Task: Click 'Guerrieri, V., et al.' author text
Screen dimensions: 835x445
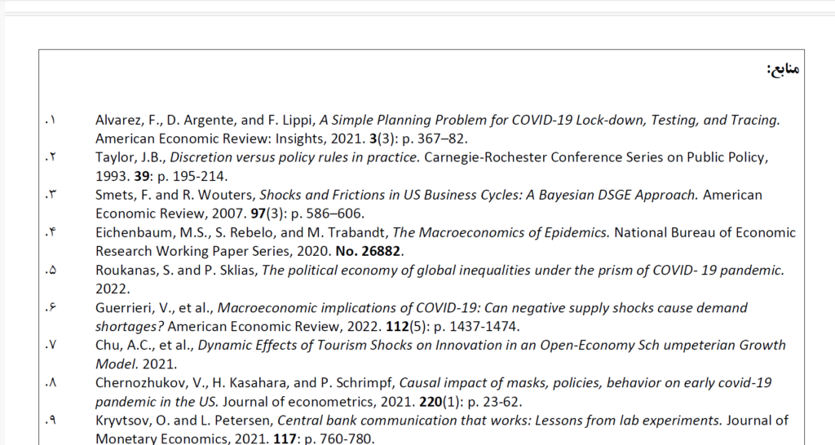Action: click(x=154, y=307)
